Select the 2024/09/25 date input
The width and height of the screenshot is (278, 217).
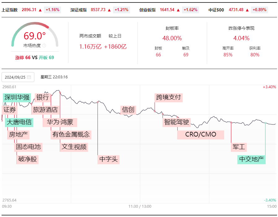(x=18, y=77)
